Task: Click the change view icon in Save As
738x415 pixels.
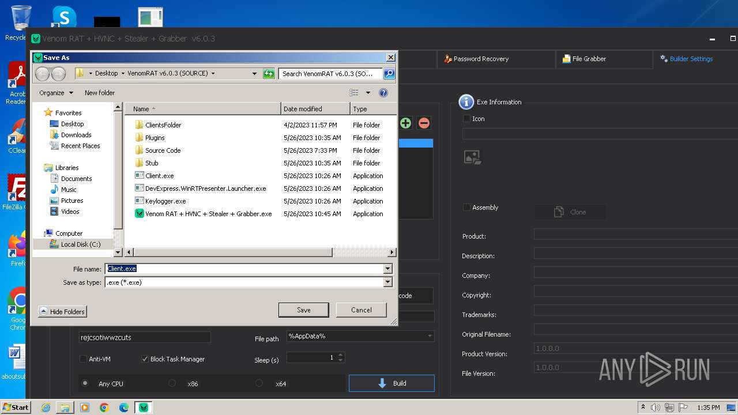Action: pyautogui.click(x=354, y=93)
